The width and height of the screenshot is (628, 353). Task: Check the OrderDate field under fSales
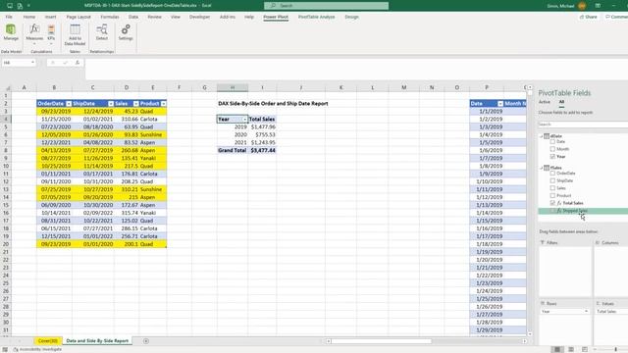tap(552, 174)
